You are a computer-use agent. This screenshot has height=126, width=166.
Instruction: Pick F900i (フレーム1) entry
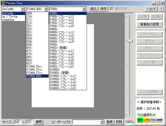(68, 17)
